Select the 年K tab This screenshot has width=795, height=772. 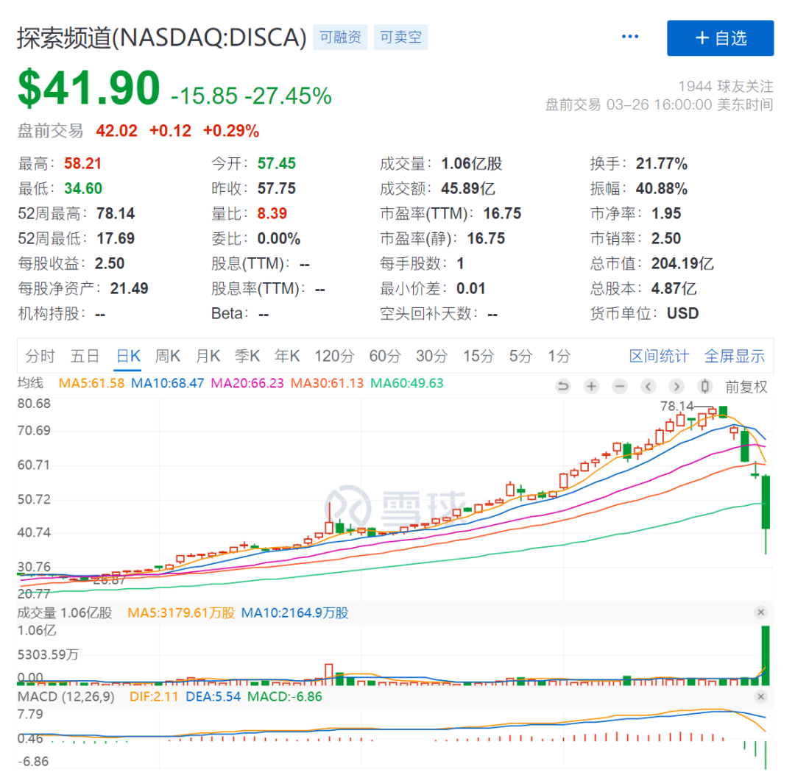[x=287, y=356]
